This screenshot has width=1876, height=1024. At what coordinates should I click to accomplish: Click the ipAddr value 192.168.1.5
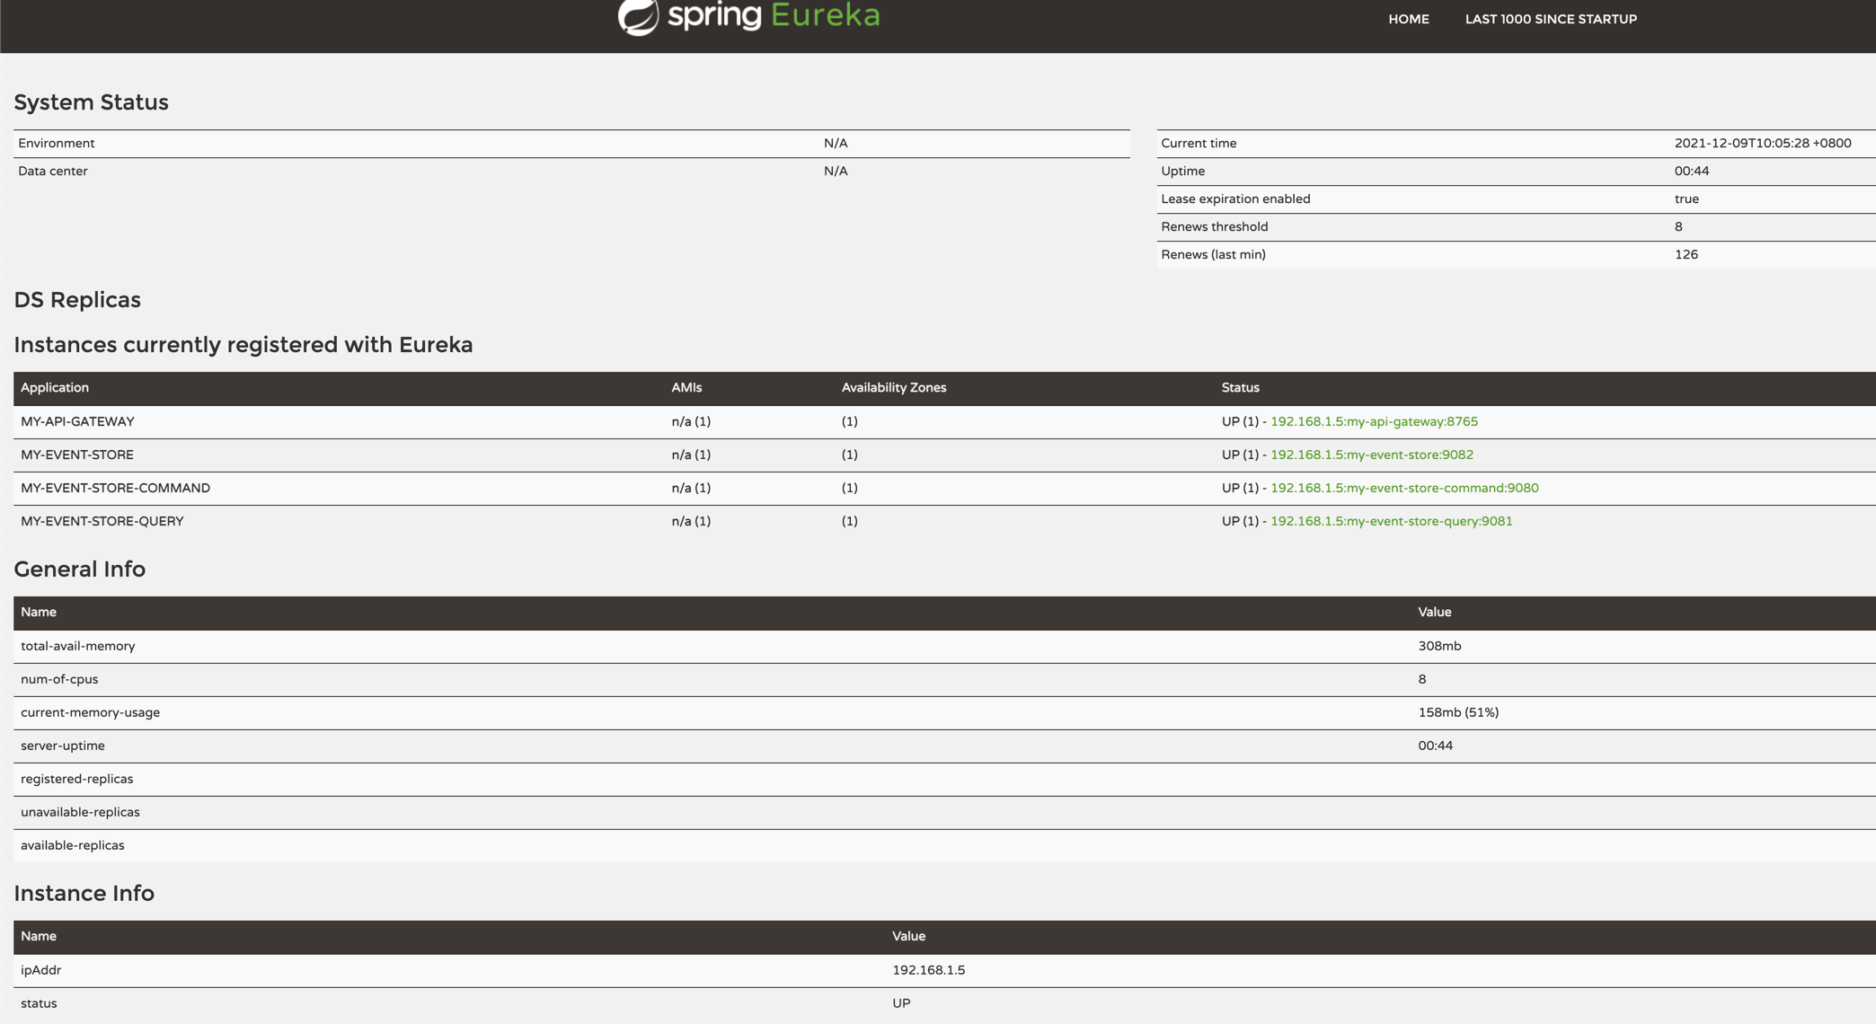(928, 970)
